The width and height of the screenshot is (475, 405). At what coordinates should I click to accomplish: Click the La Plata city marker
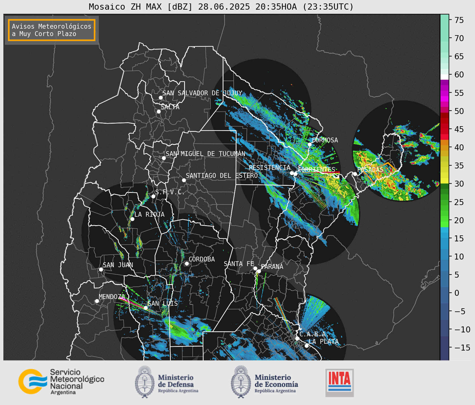click(306, 345)
